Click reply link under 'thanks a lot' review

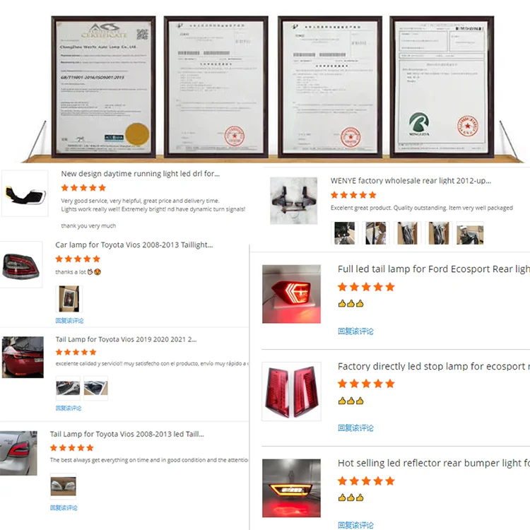point(69,320)
